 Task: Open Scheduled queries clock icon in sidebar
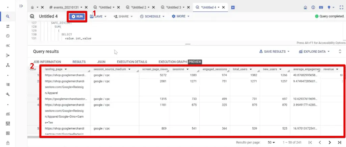click(8, 36)
